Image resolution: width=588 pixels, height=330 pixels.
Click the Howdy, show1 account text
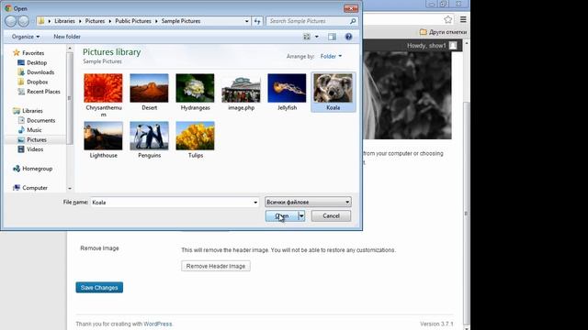tap(426, 46)
